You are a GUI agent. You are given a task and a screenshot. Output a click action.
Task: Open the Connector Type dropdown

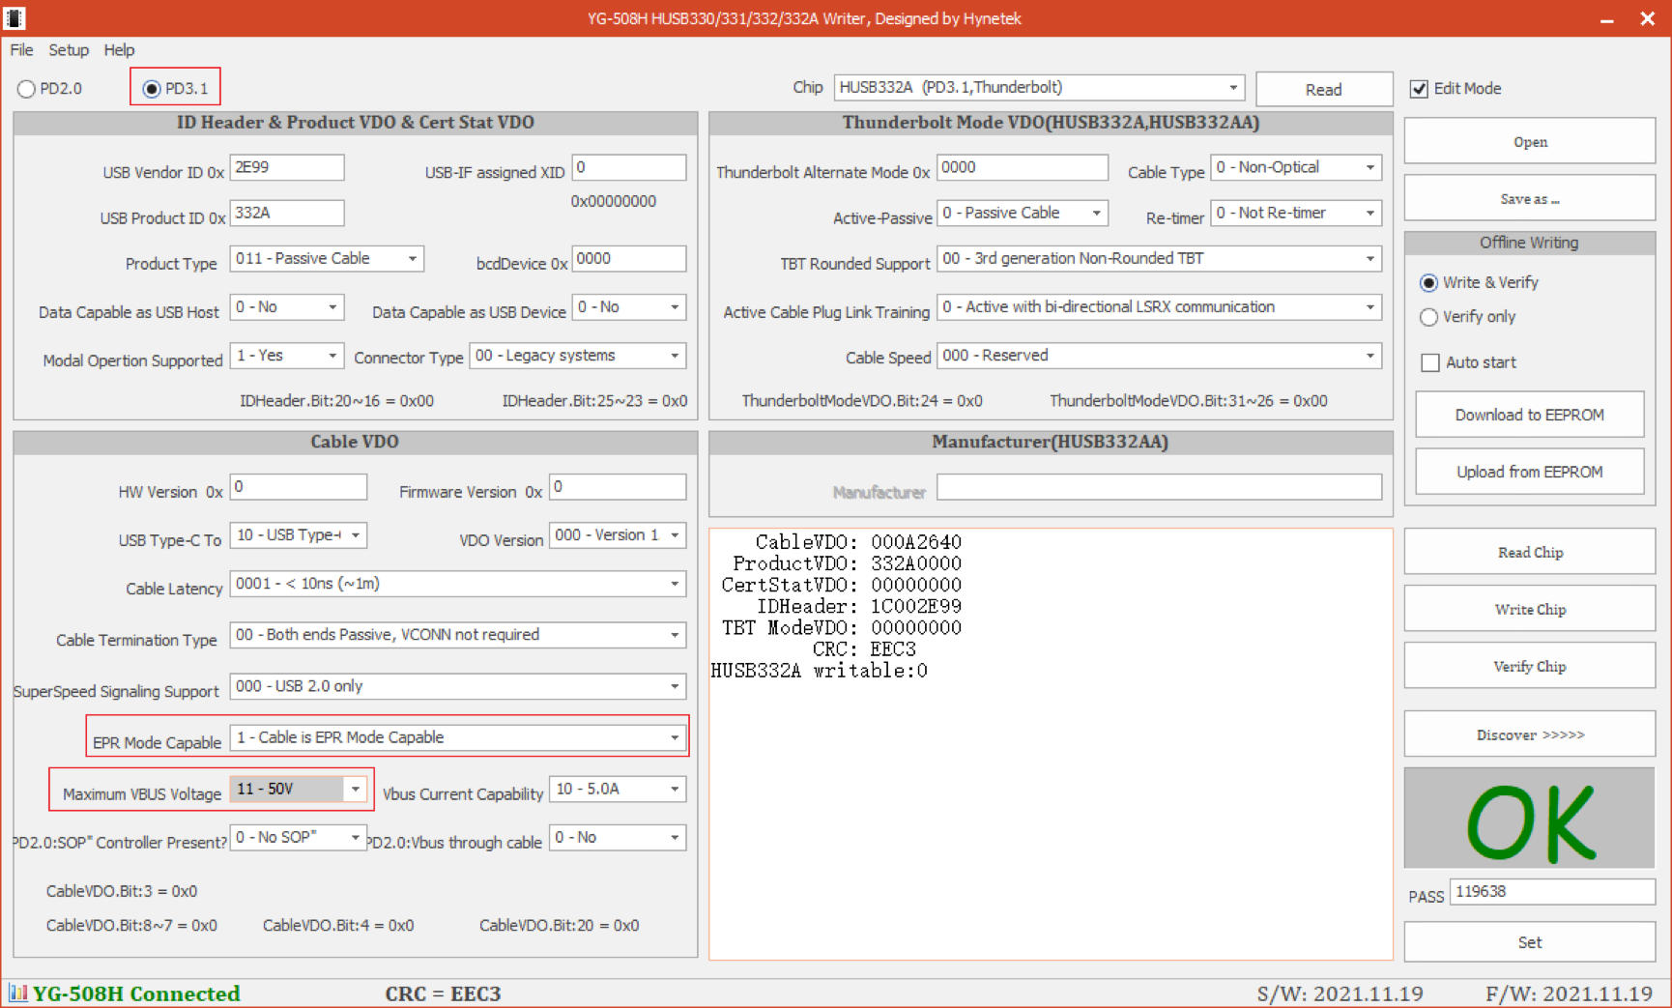click(675, 356)
